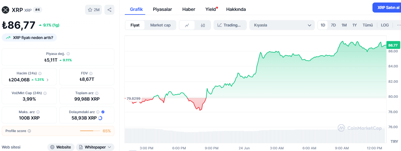
Task: Click the #4 rank badge
Action: (x=37, y=10)
